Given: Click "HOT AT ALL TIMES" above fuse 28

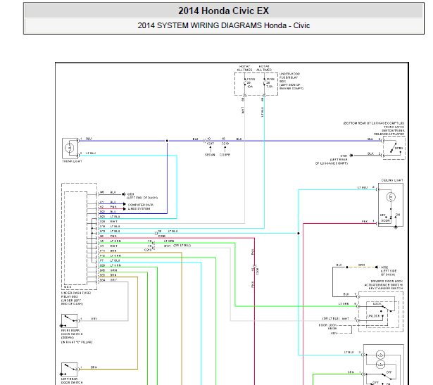Looking at the screenshot, I should click(x=264, y=68).
